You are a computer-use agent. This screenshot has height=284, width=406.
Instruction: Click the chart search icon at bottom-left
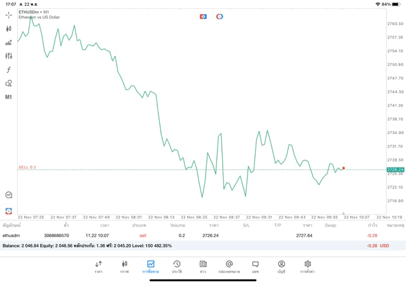9,195
